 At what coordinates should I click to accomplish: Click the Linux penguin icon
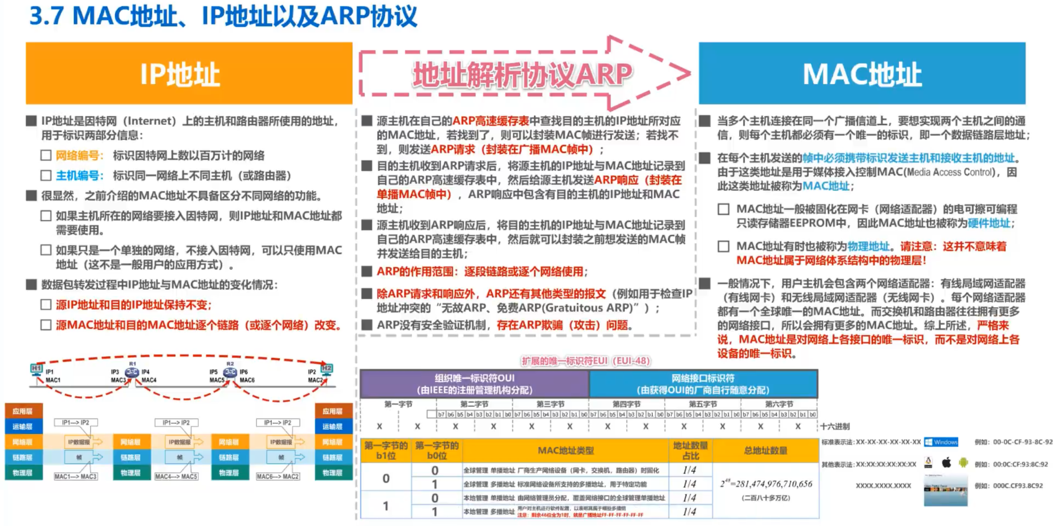928,463
